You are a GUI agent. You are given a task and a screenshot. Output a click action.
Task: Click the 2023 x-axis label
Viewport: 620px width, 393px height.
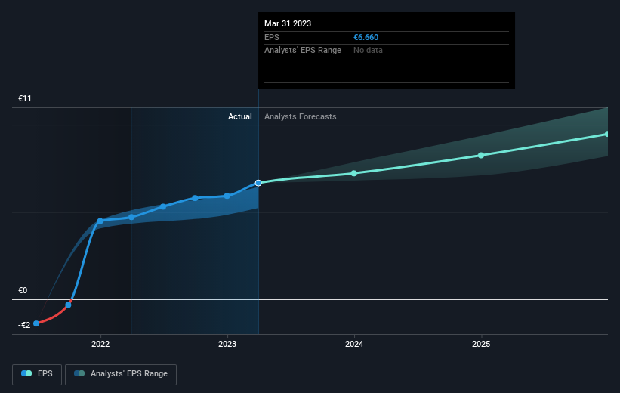(227, 344)
